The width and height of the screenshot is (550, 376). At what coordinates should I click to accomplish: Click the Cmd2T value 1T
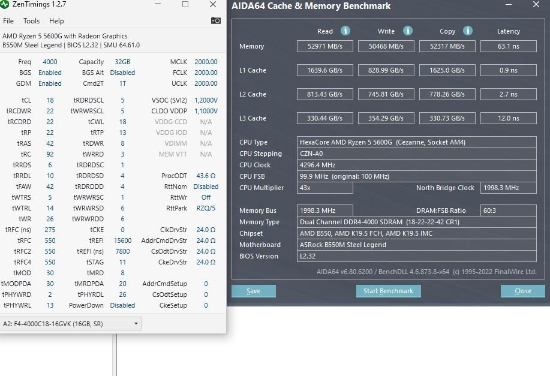tap(122, 83)
